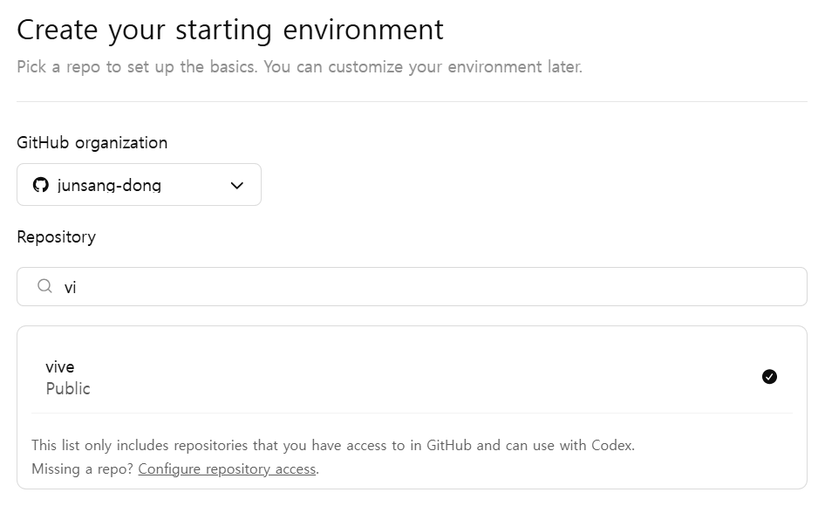Screen dimensions: 825x506
Task: Toggle the black checkmark on vive
Action: [769, 377]
